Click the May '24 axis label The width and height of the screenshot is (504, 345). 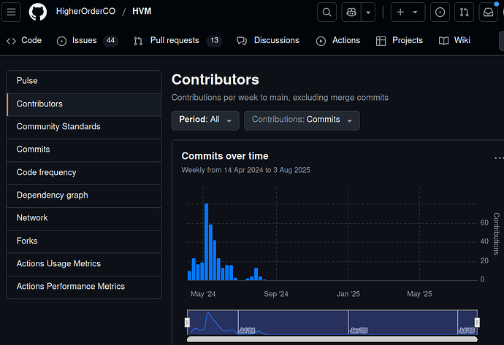point(203,294)
